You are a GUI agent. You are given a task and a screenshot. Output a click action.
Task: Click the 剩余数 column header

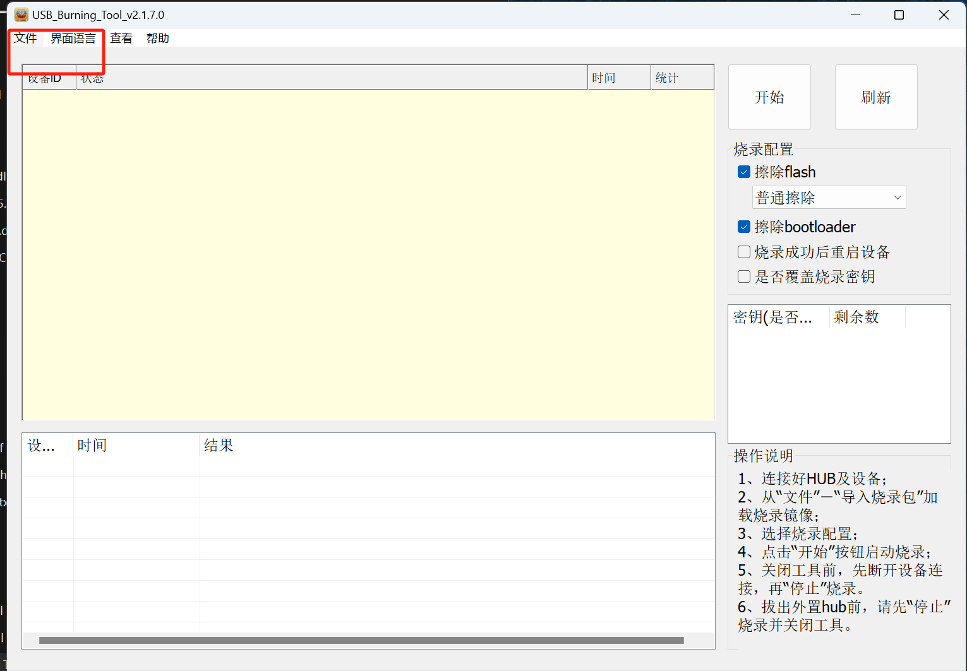(x=867, y=318)
